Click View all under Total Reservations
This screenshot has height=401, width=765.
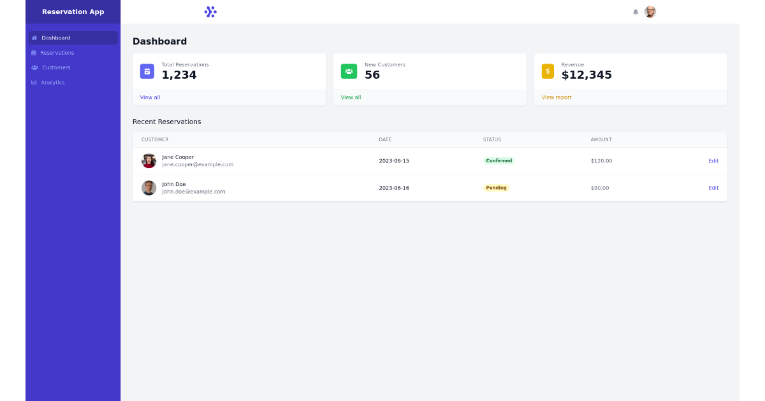(149, 97)
